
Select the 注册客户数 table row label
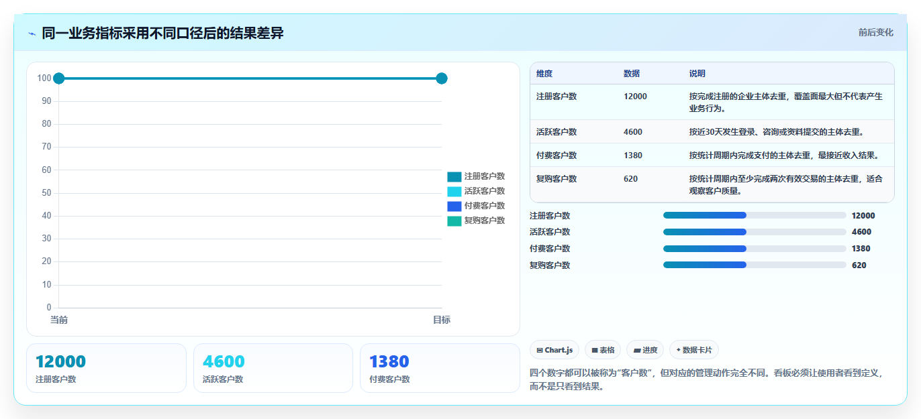point(556,97)
